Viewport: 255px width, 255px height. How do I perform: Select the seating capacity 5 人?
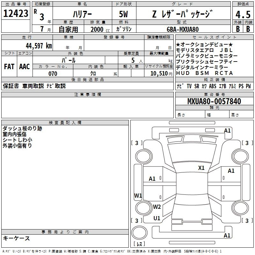(x=137, y=61)
